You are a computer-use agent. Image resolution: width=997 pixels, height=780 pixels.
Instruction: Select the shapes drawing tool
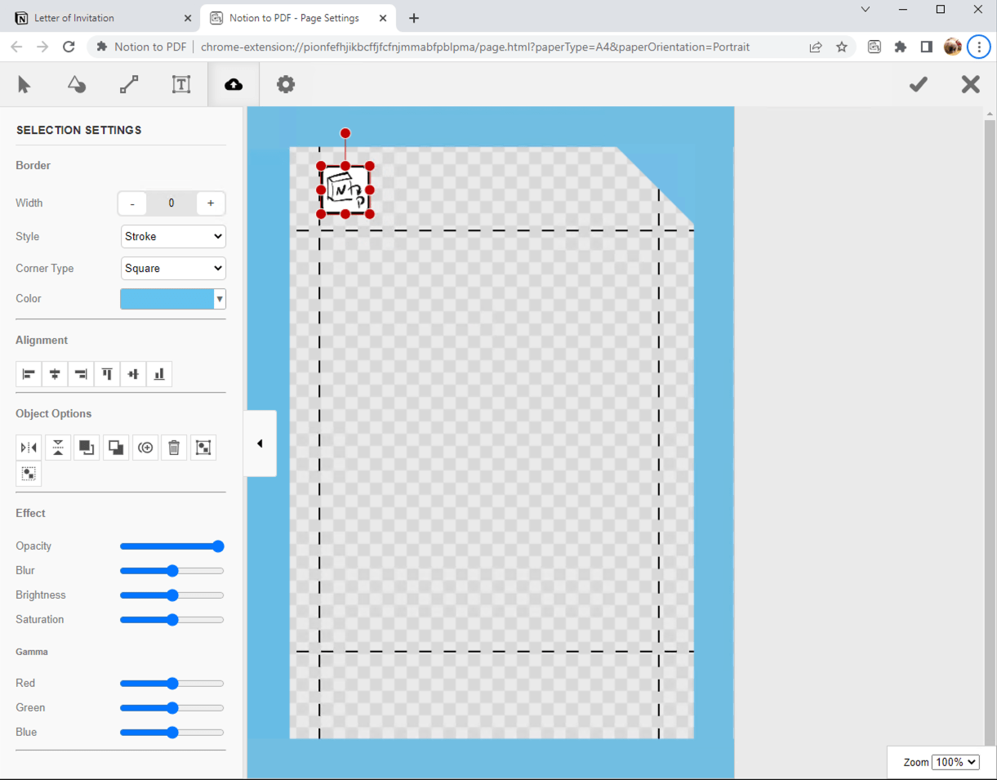tap(76, 84)
